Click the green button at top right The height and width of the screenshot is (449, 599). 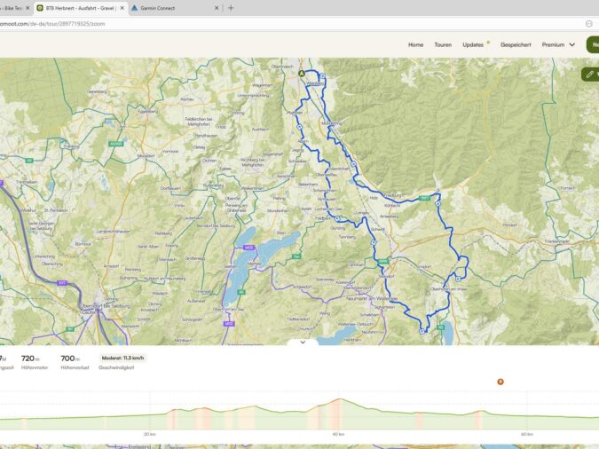coord(592,44)
